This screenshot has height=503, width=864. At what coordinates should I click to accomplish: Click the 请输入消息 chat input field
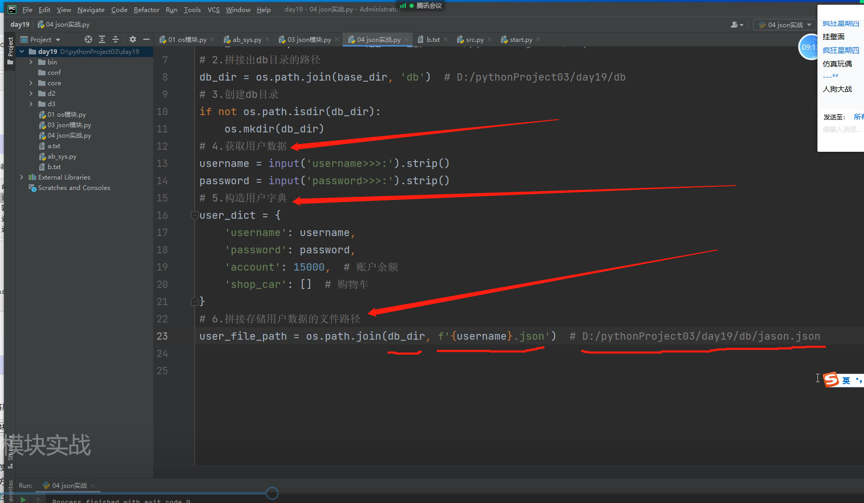pyautogui.click(x=842, y=129)
